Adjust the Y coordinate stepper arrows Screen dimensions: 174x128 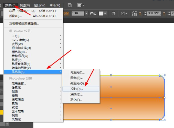tap(169, 13)
